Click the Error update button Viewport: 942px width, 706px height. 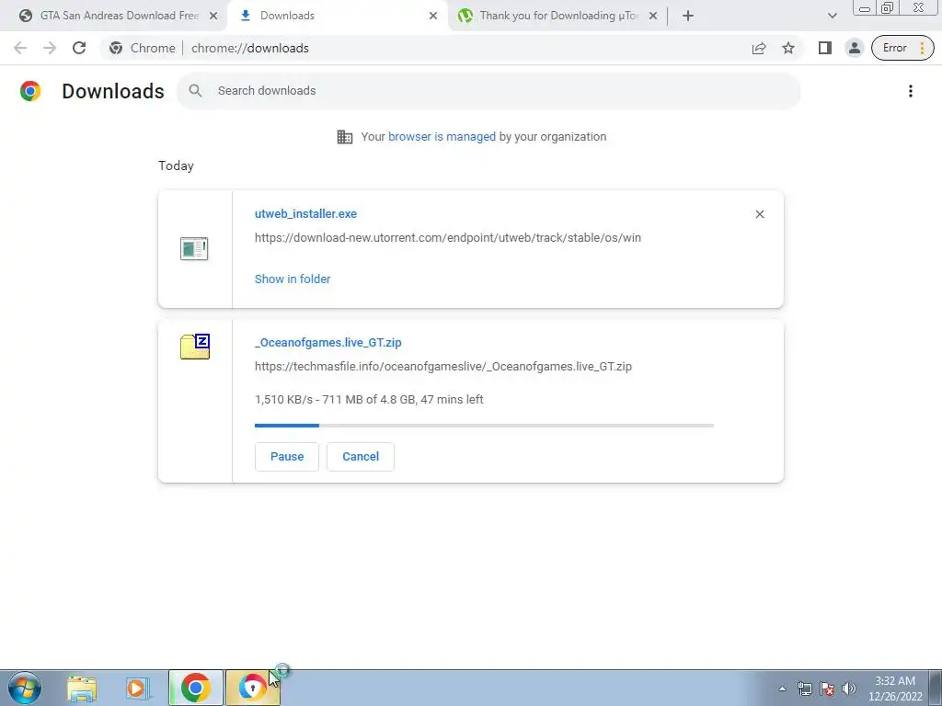click(x=902, y=48)
